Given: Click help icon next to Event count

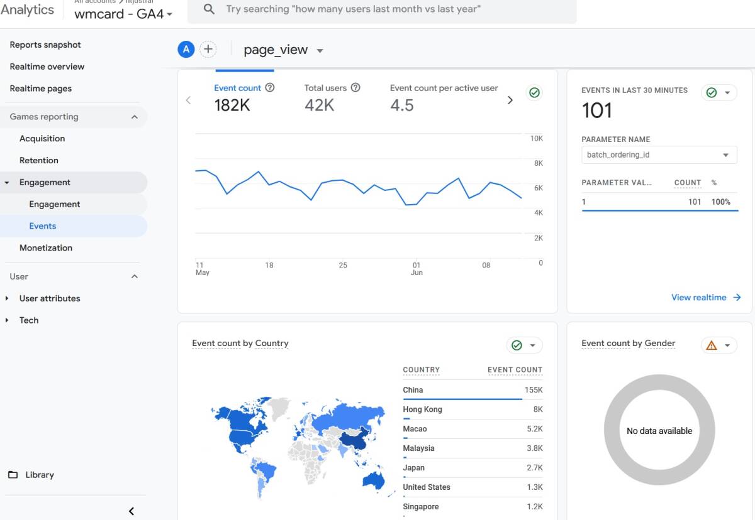Looking at the screenshot, I should [x=270, y=88].
